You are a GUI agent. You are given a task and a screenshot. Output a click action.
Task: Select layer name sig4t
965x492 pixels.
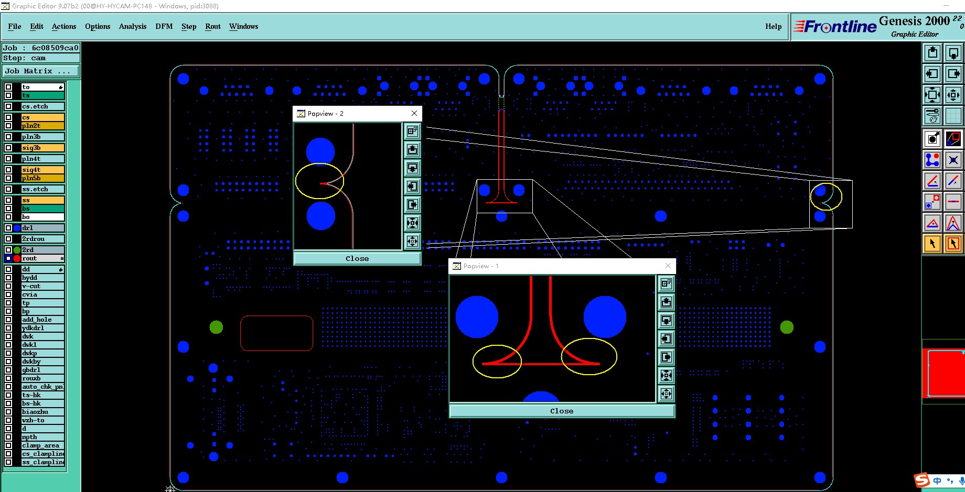point(42,170)
